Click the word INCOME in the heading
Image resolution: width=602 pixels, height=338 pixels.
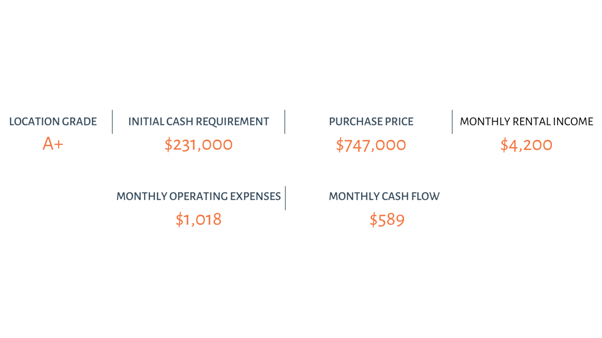point(573,121)
